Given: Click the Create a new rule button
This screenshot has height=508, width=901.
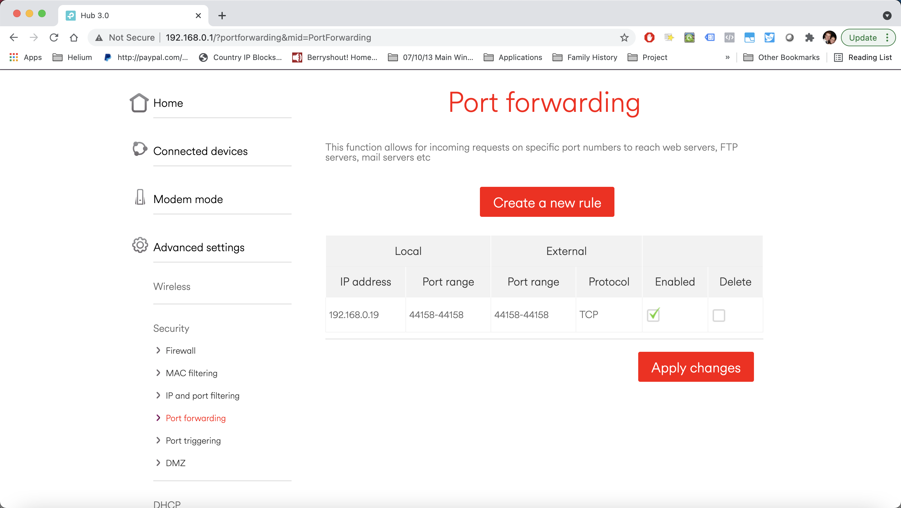Looking at the screenshot, I should click(547, 202).
